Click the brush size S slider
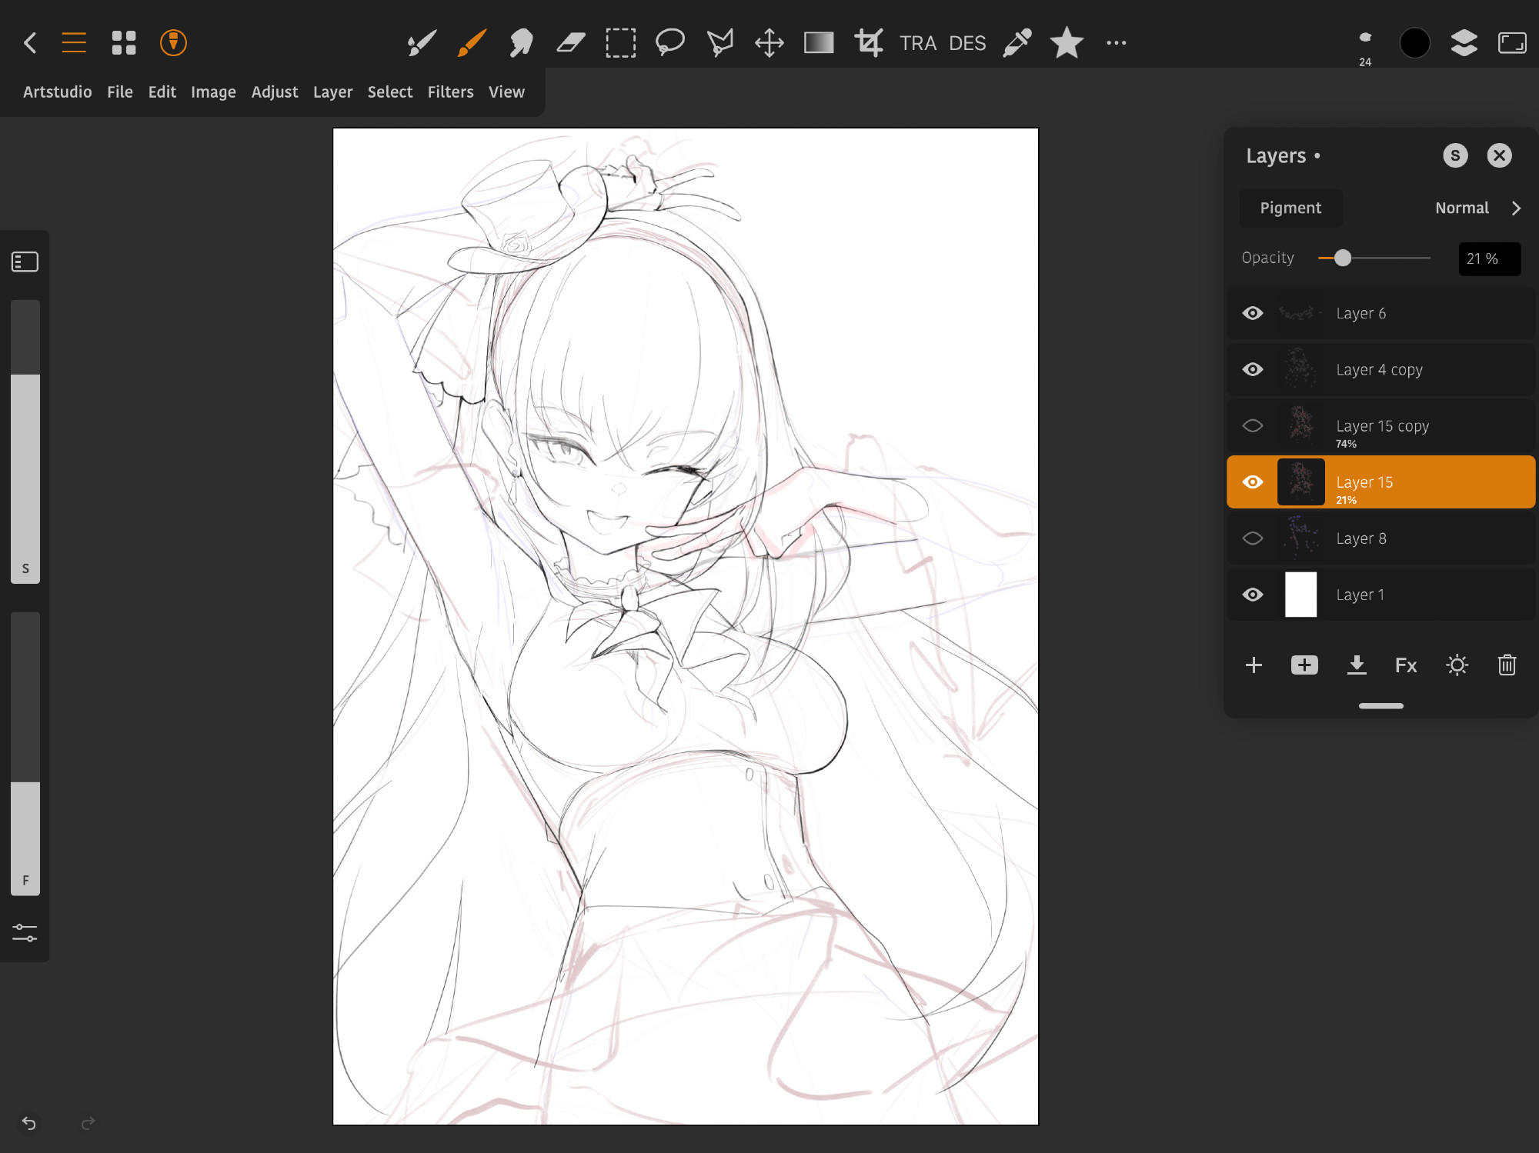This screenshot has height=1153, width=1539. tap(25, 442)
